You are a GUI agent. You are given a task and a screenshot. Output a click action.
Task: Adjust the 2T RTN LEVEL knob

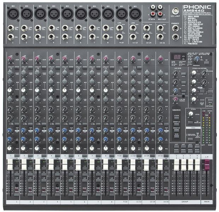[191, 114]
